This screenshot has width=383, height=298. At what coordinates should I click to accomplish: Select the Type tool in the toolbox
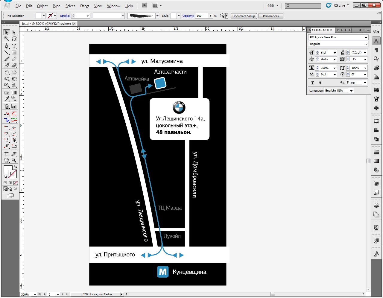(14, 46)
